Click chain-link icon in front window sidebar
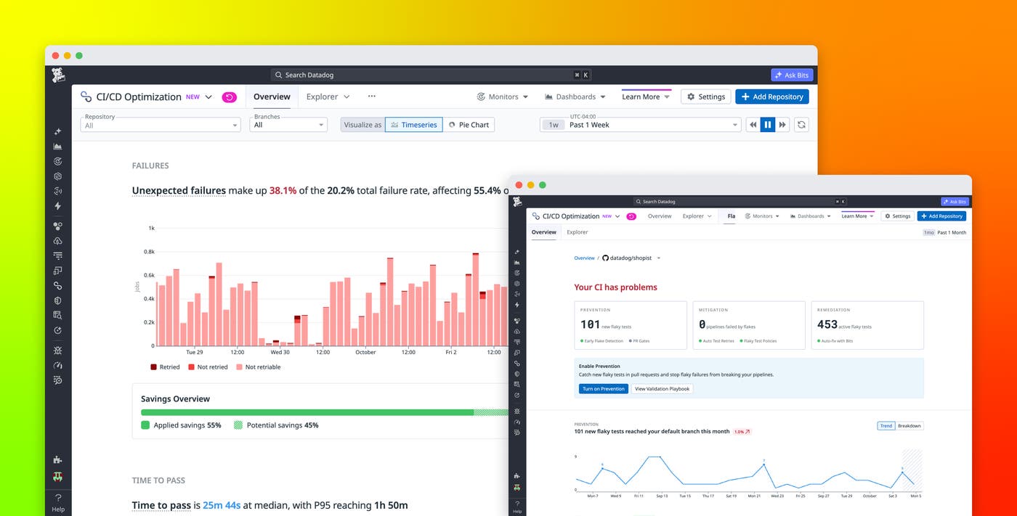Image resolution: width=1017 pixels, height=516 pixels. (517, 364)
